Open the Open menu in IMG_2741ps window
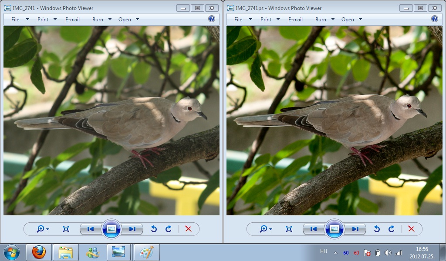Image resolution: width=446 pixels, height=261 pixels. click(348, 19)
